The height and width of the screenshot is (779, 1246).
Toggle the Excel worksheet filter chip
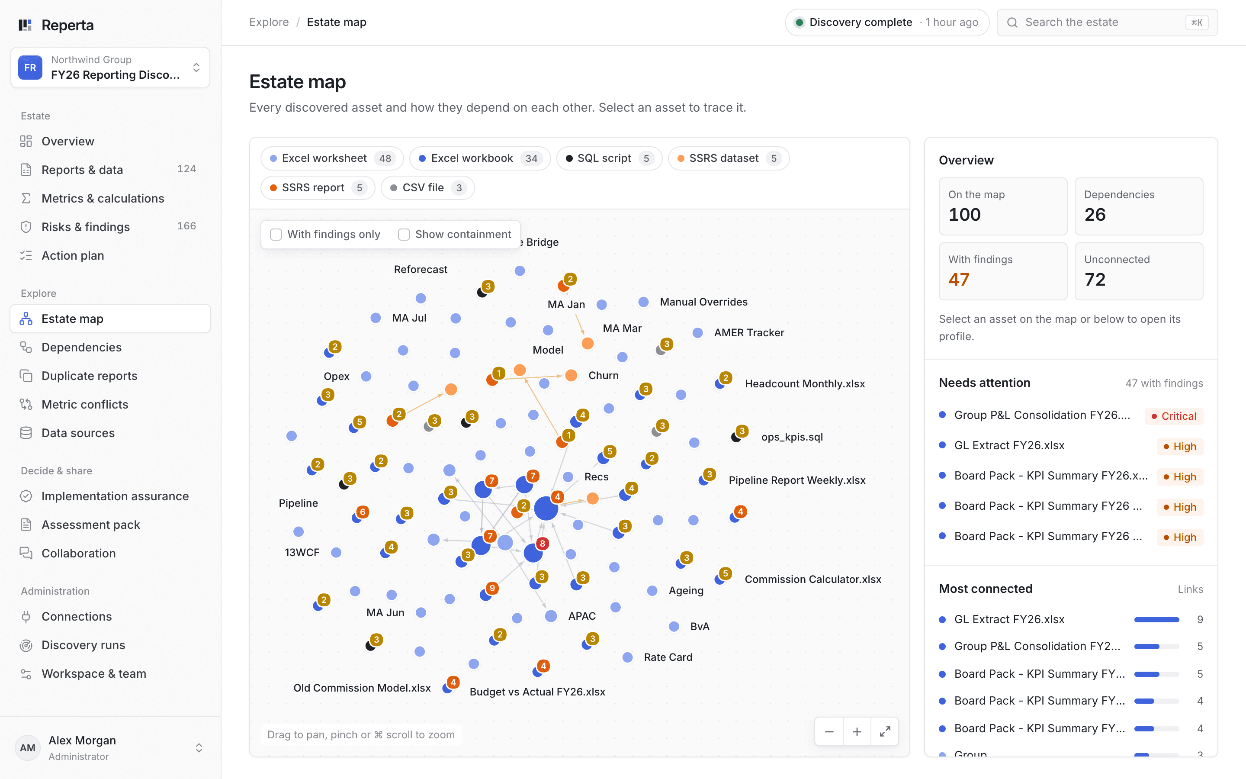point(332,158)
